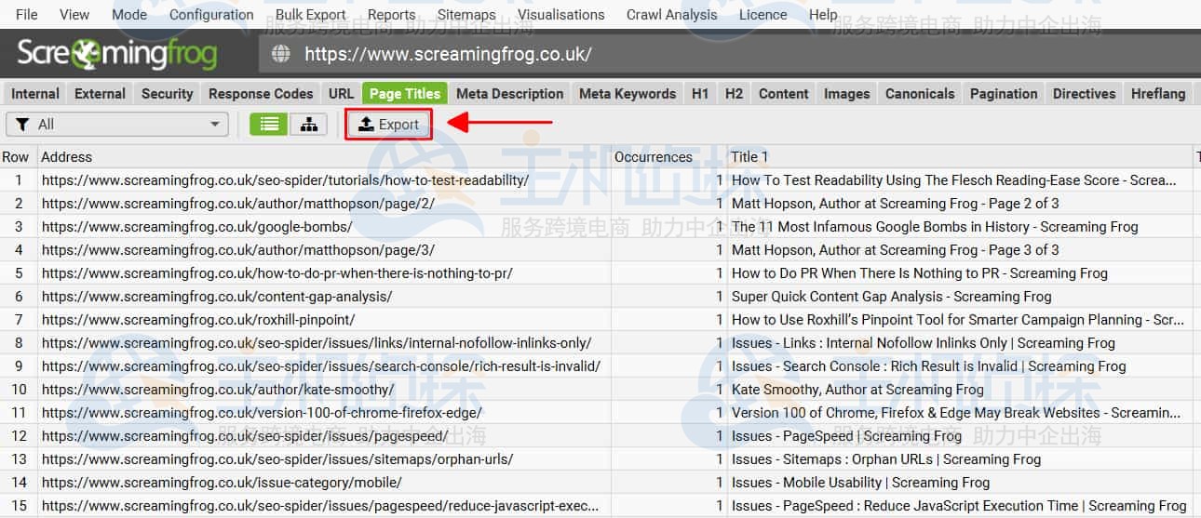This screenshot has width=1201, height=518.
Task: Open the Crawl Analysis menu
Action: (x=671, y=14)
